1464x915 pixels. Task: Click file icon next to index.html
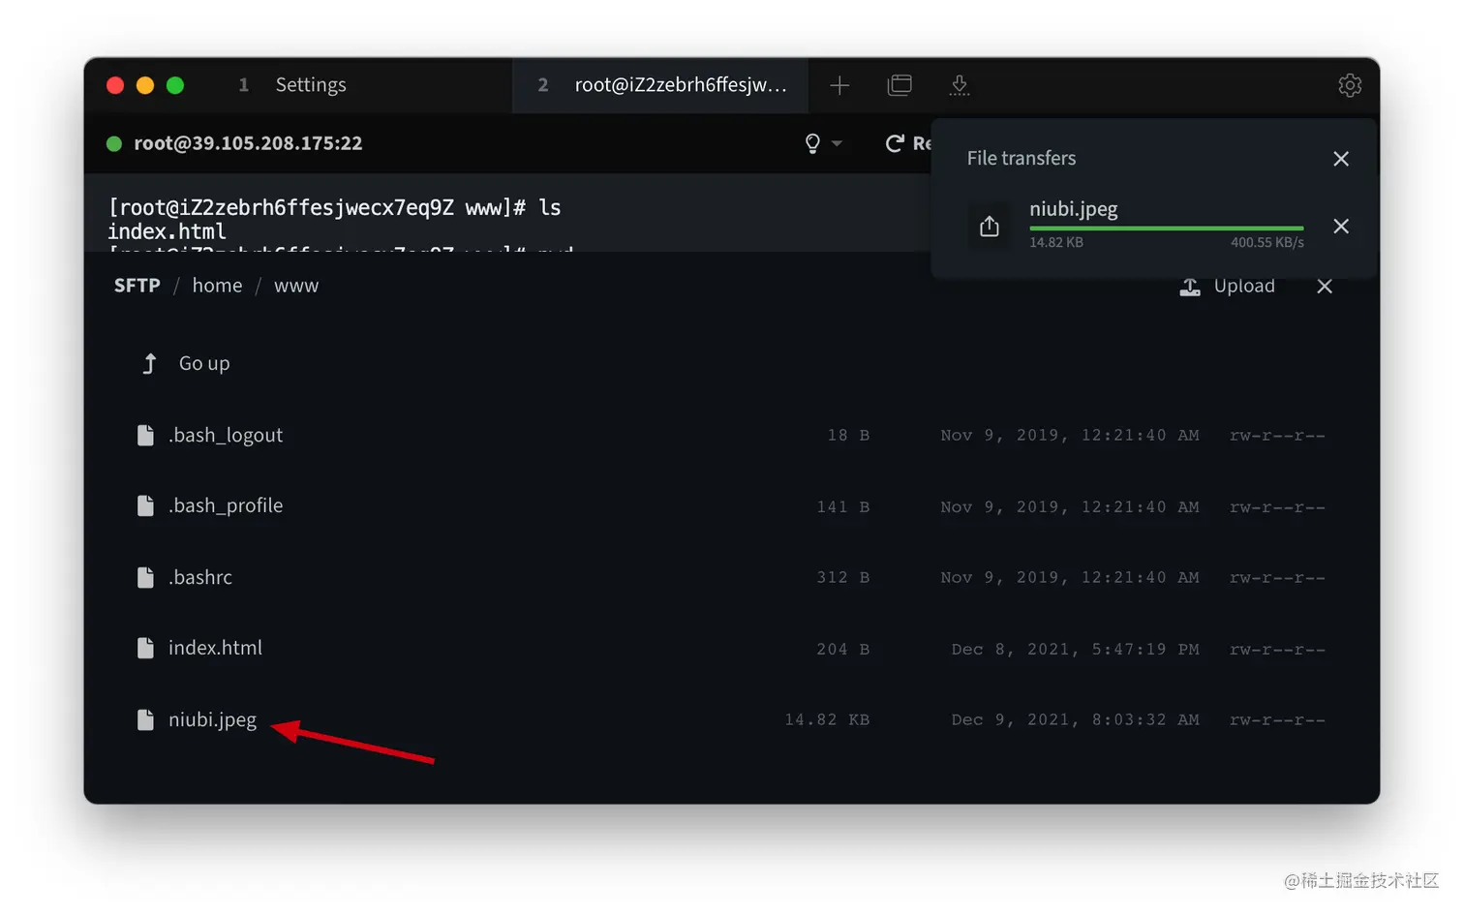(x=145, y=649)
